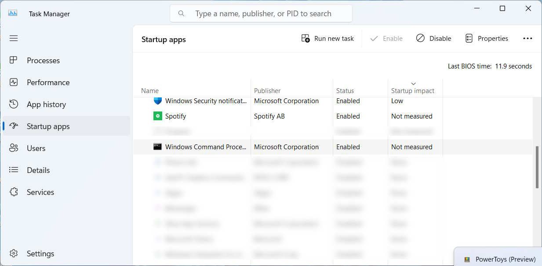The image size is (542, 266).
Task: Click the Windows Security notification shield icon
Action: point(157,101)
